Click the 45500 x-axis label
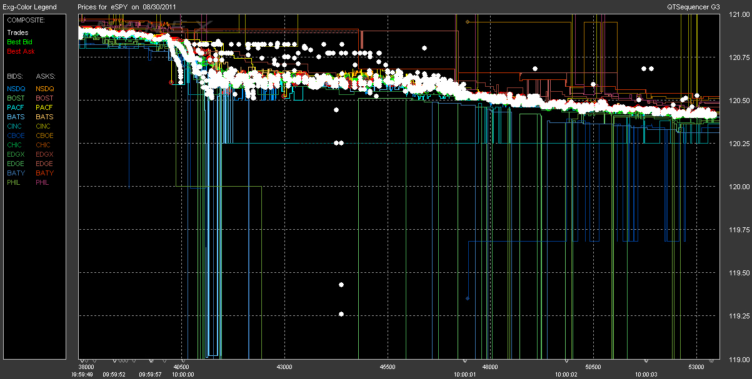Image resolution: width=752 pixels, height=379 pixels. pos(388,367)
